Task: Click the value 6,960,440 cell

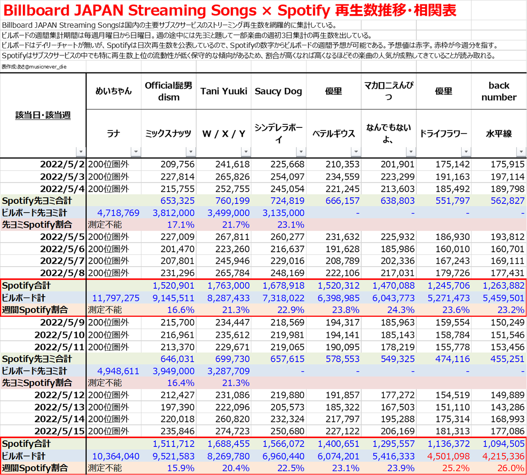Action: [278, 456]
